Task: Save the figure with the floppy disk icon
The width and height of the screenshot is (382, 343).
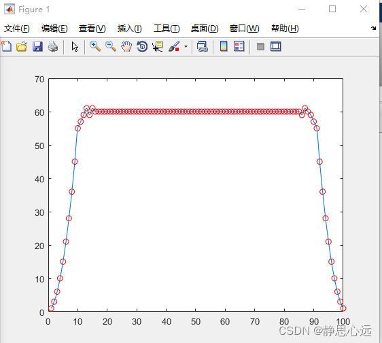Action: point(37,46)
